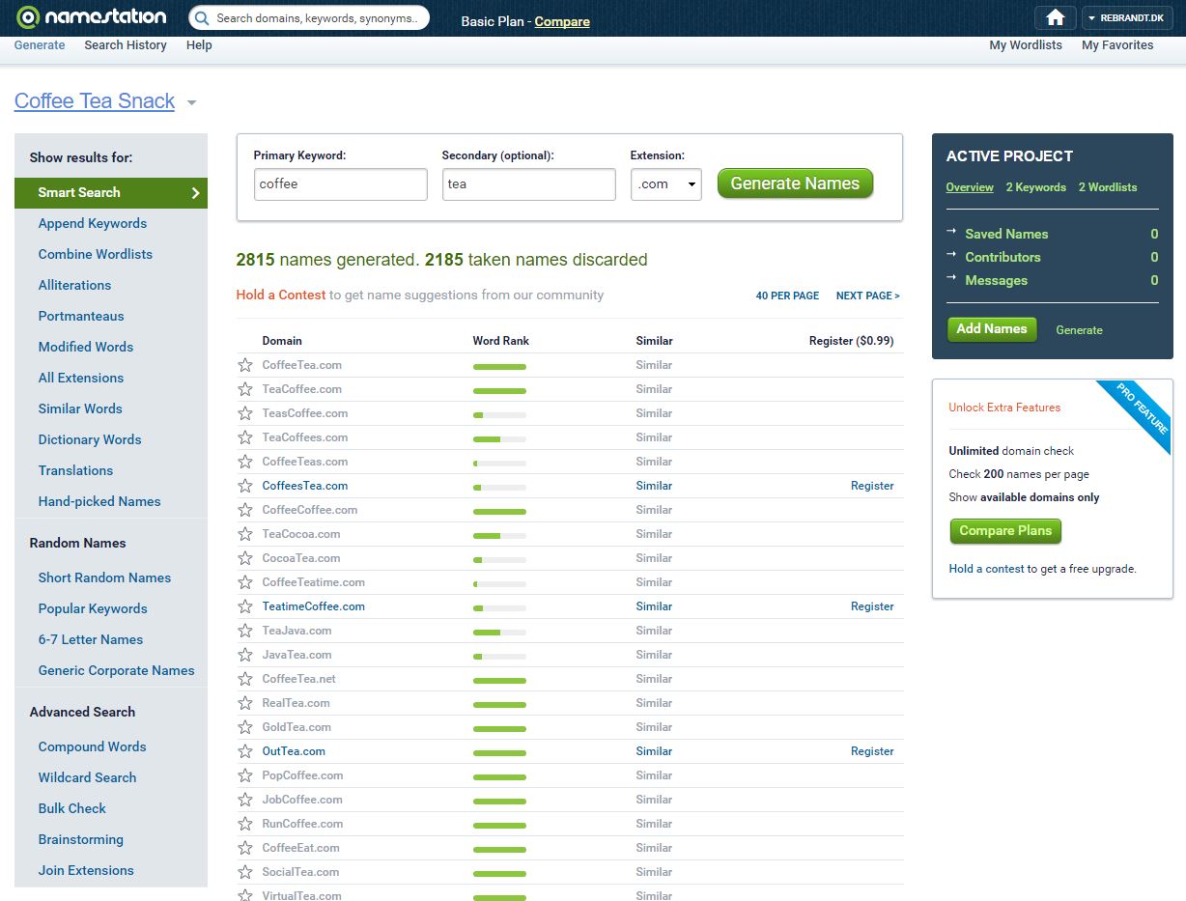Screen dimensions: 1186x901
Task: Toggle the star next to OutTea.com
Action: click(245, 751)
